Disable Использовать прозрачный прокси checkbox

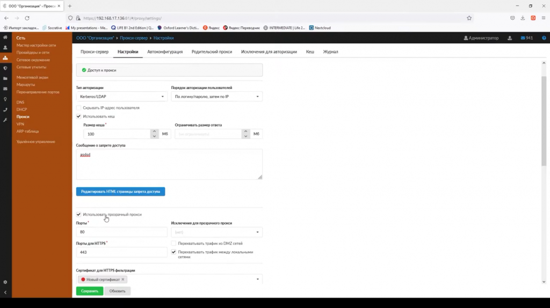coord(78,215)
